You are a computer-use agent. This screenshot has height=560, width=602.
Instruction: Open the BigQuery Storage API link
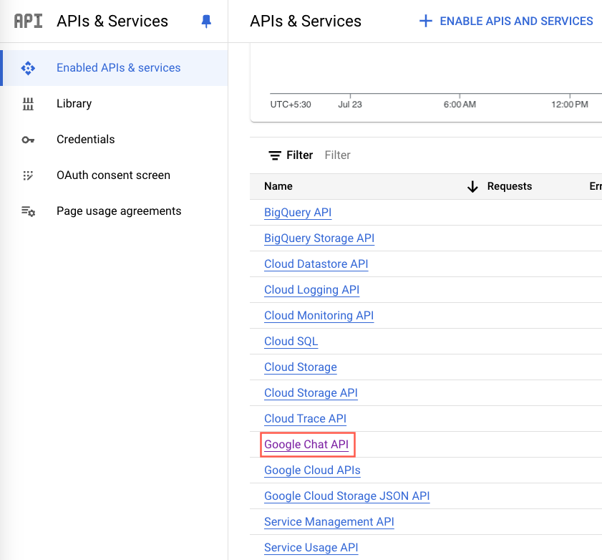point(319,238)
